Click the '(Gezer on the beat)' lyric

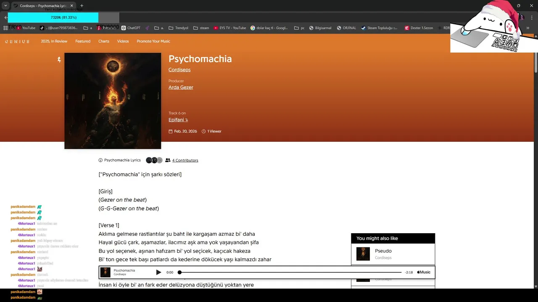[x=123, y=200]
